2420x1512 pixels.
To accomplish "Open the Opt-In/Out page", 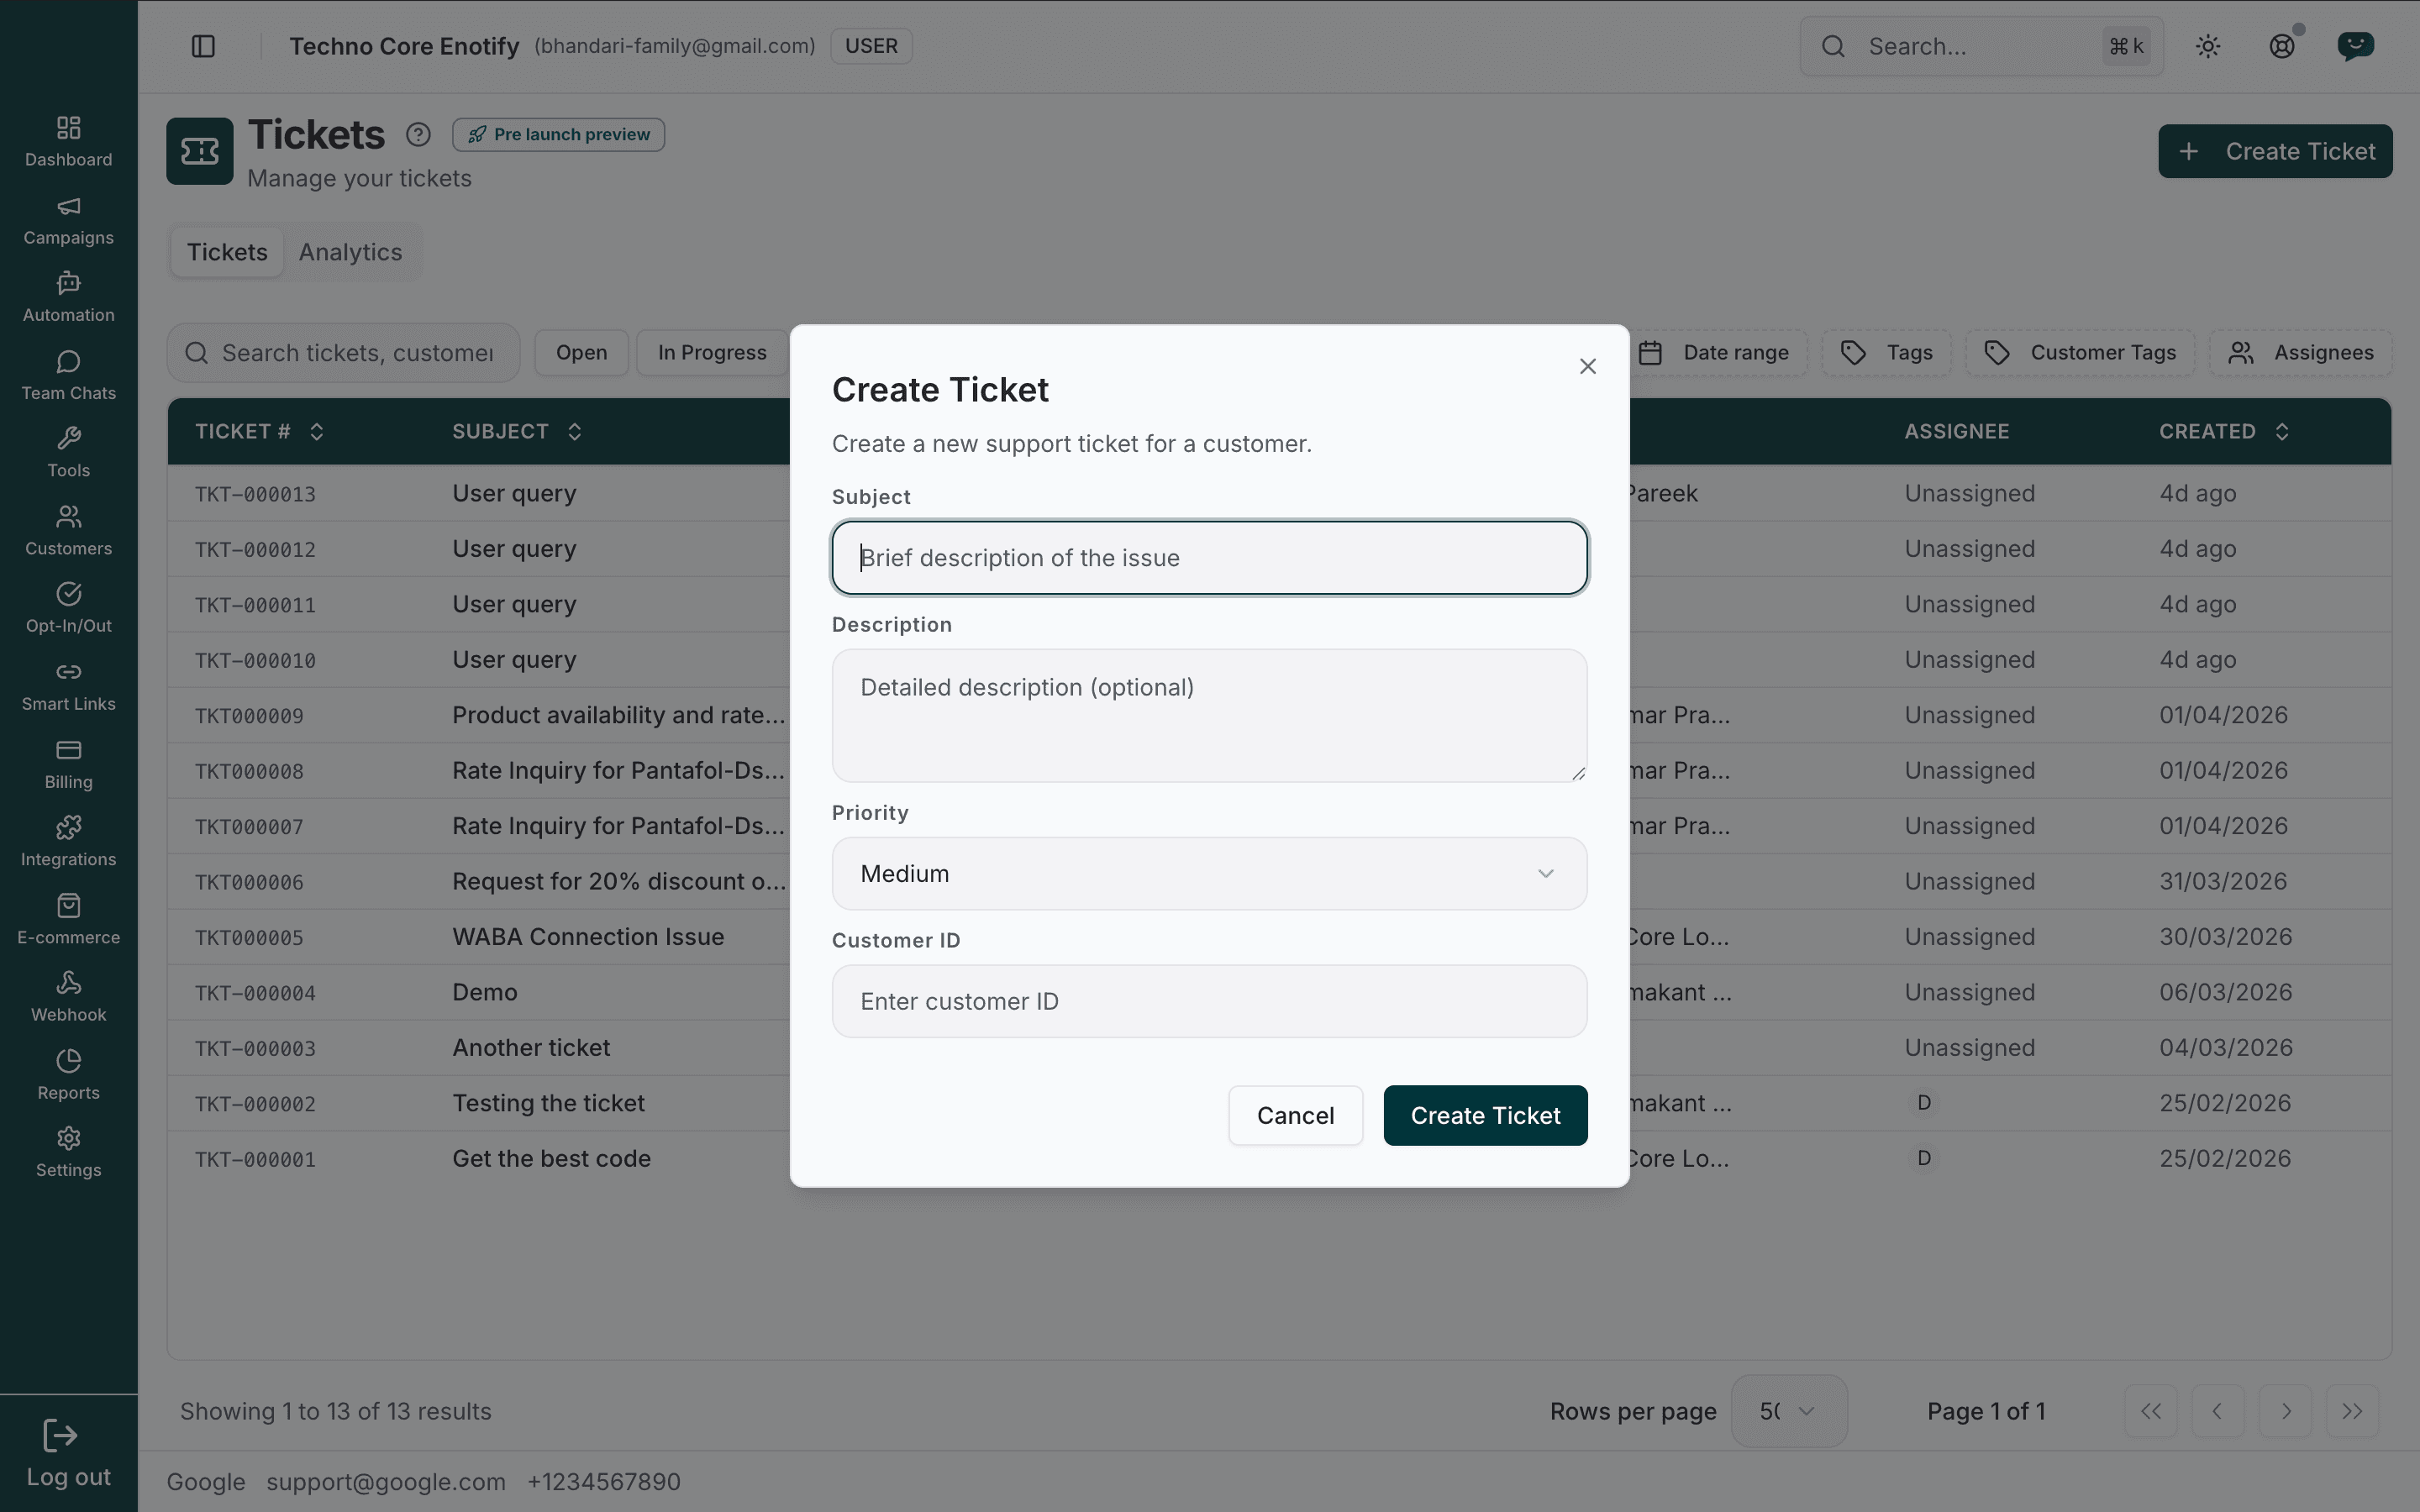I will [x=68, y=608].
